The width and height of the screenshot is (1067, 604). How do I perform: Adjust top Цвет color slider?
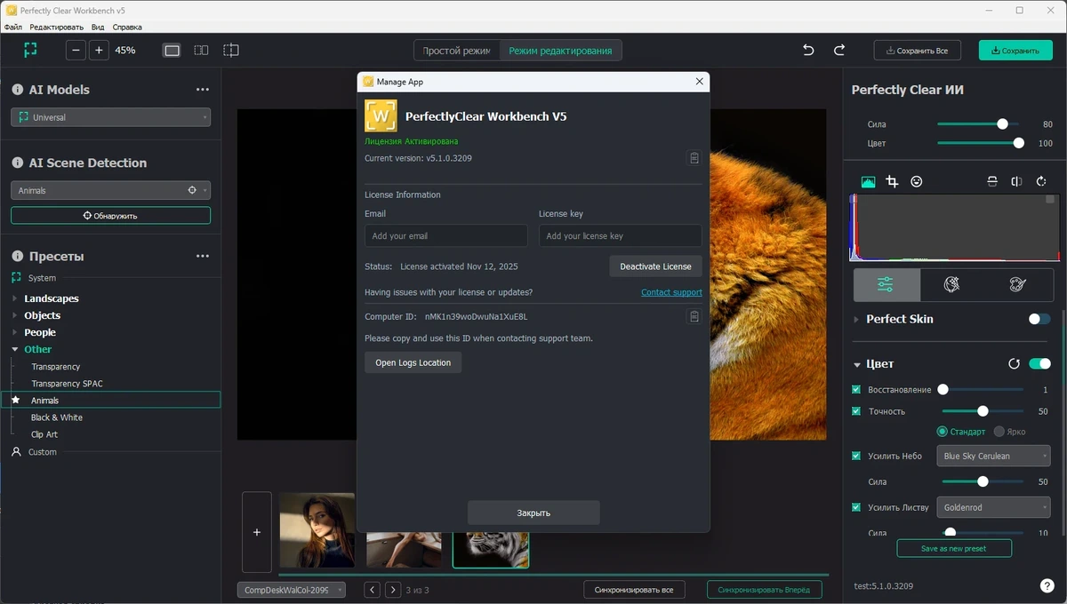point(1019,143)
